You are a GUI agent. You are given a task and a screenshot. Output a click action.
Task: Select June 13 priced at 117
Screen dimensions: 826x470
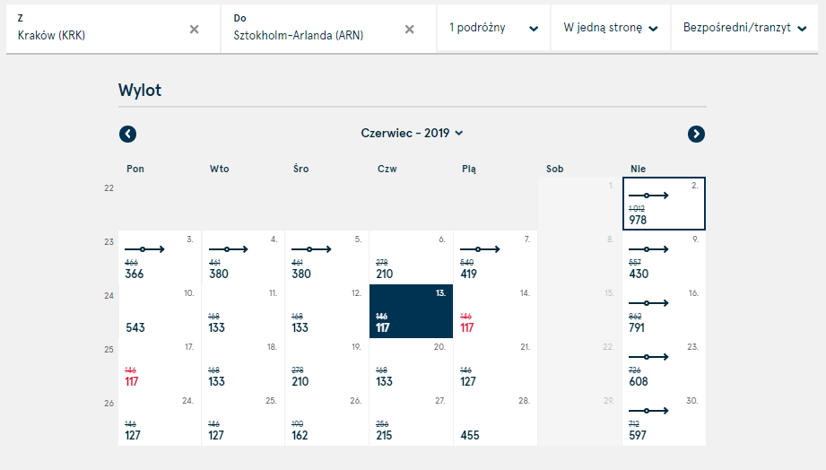[x=411, y=311]
